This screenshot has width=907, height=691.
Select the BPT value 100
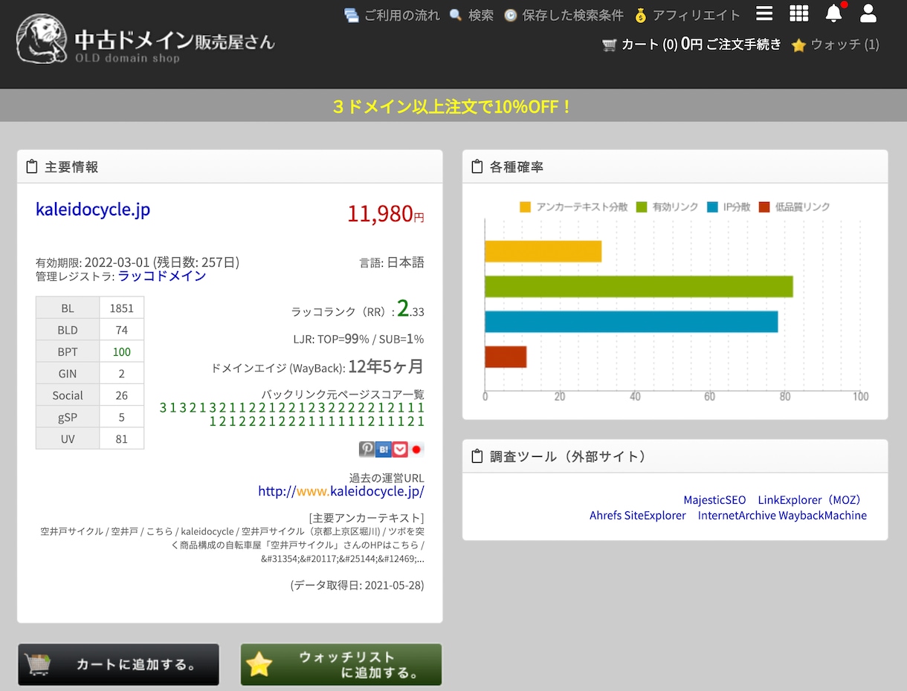(122, 351)
